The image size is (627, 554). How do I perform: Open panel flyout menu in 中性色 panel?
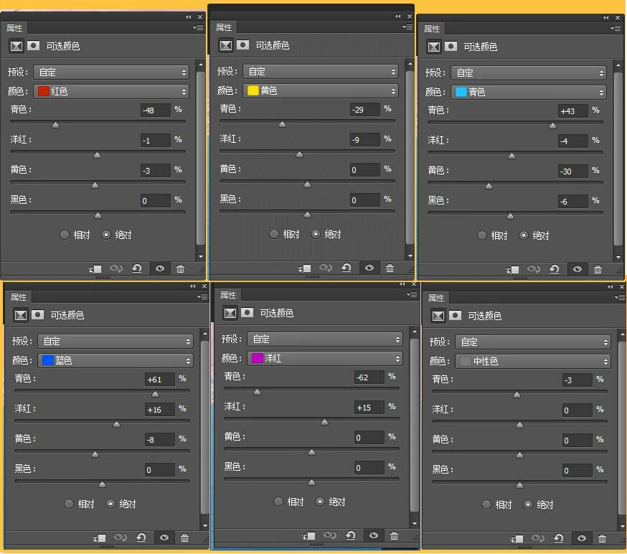point(620,297)
